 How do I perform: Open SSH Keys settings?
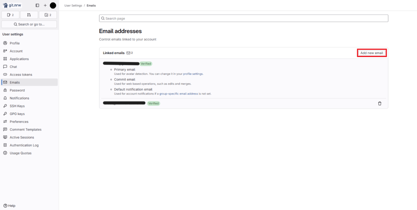(x=17, y=106)
